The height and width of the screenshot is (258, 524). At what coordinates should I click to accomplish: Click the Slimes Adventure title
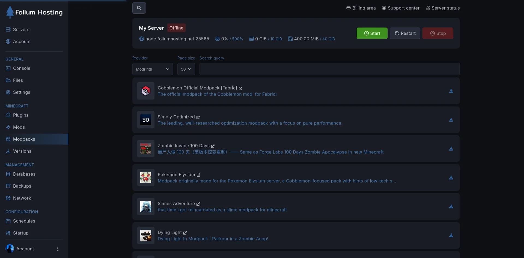coord(176,203)
